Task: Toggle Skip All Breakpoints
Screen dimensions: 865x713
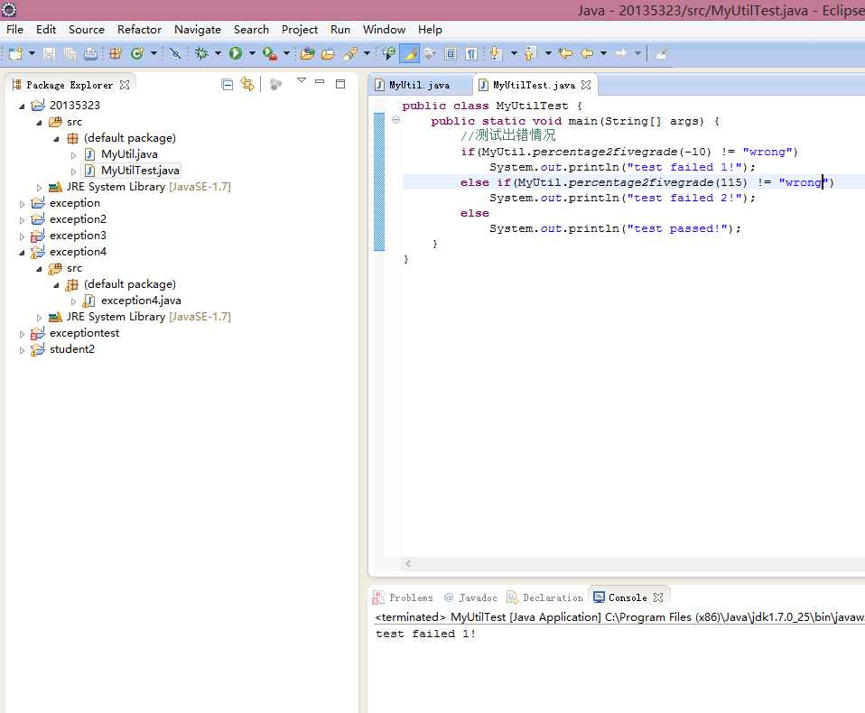Action: [175, 53]
